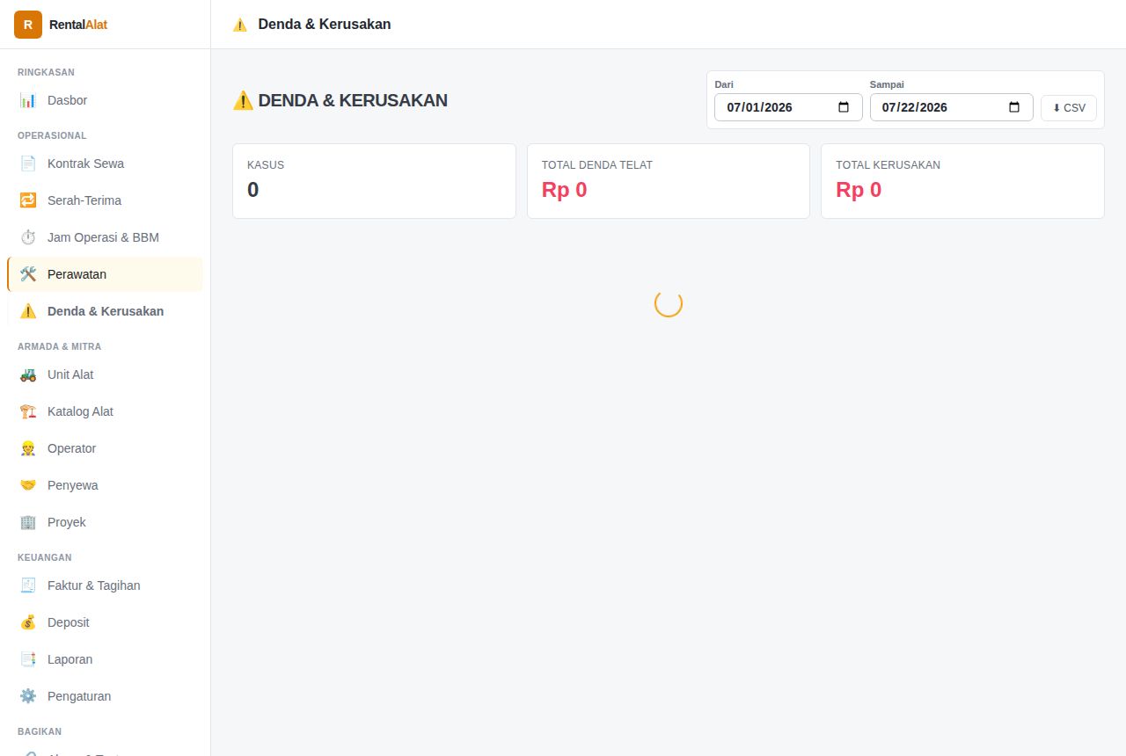This screenshot has height=756, width=1126.
Task: Click the Dari date input field
Action: [788, 107]
